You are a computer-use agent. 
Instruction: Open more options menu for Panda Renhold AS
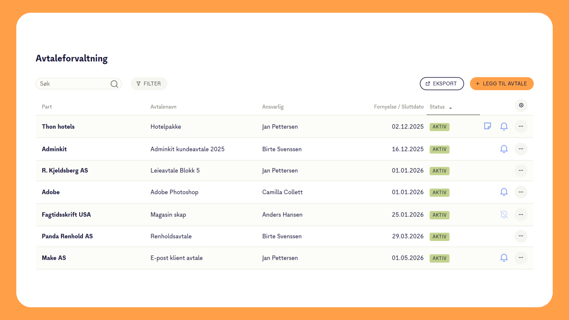tap(521, 236)
